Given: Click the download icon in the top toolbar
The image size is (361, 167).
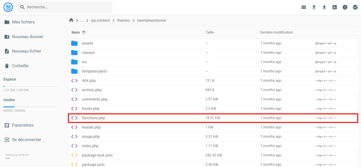Looking at the screenshot, I should tap(314, 7).
